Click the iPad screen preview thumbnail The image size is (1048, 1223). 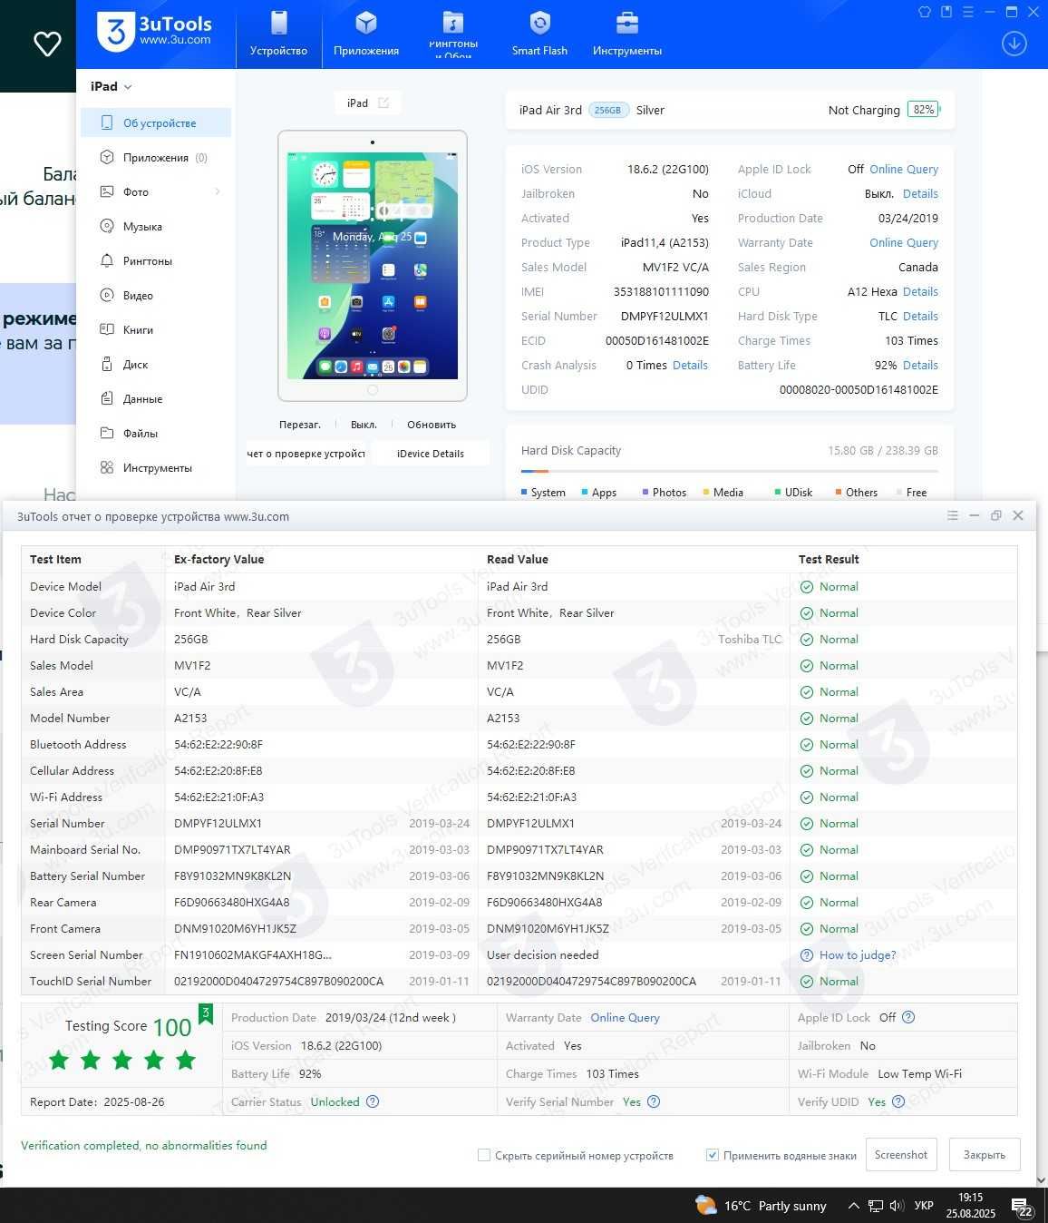tap(373, 265)
